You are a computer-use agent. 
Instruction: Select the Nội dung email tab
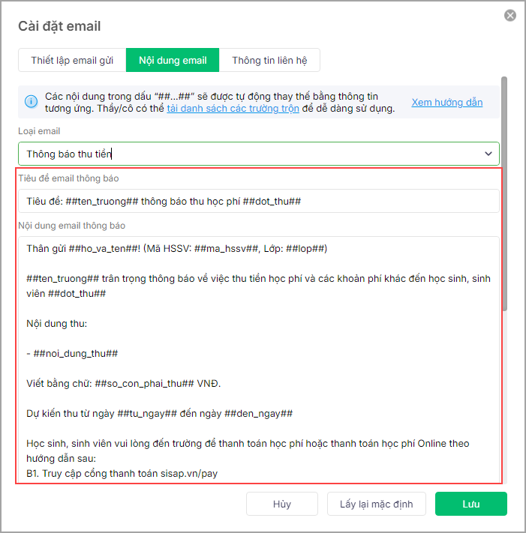(173, 60)
